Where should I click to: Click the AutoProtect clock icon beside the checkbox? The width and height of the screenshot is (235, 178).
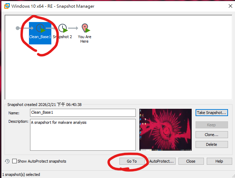(x=7, y=161)
